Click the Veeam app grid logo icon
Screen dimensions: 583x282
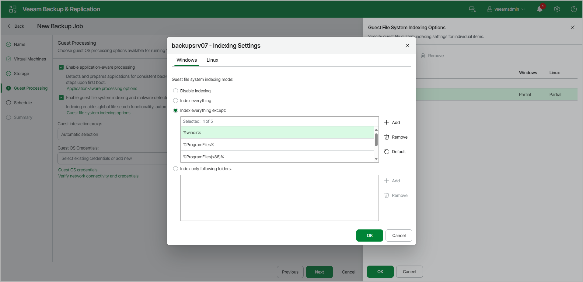pos(13,9)
